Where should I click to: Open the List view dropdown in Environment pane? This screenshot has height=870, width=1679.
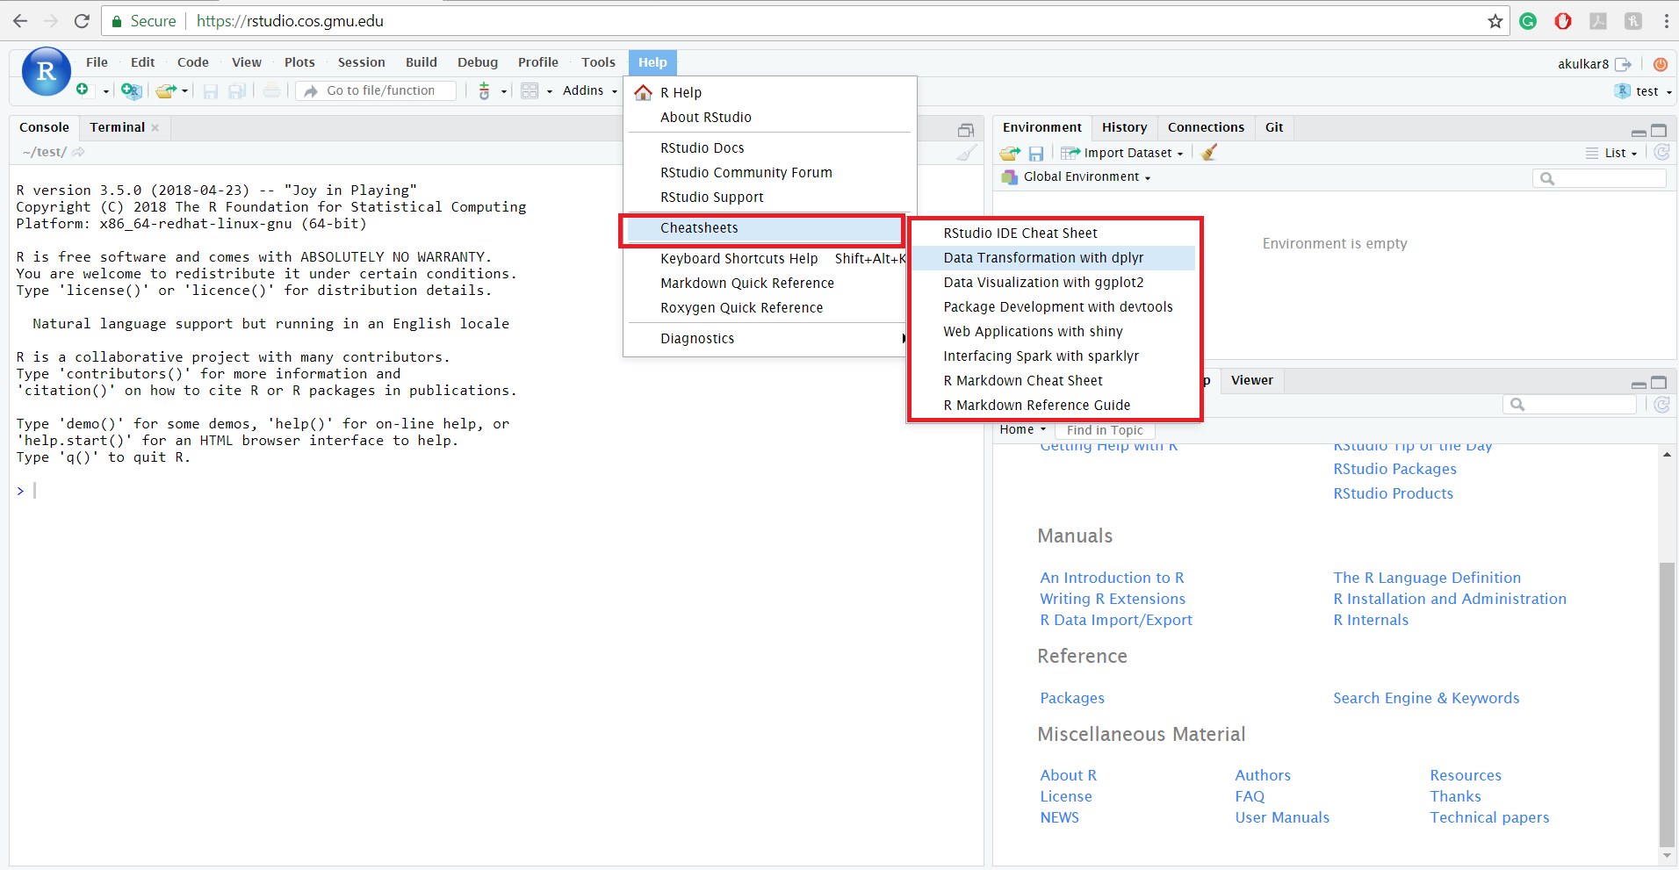click(x=1612, y=153)
